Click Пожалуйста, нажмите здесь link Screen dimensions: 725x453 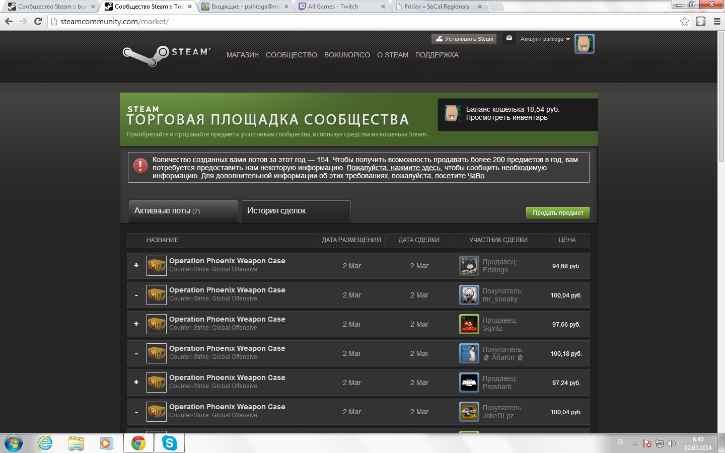394,168
